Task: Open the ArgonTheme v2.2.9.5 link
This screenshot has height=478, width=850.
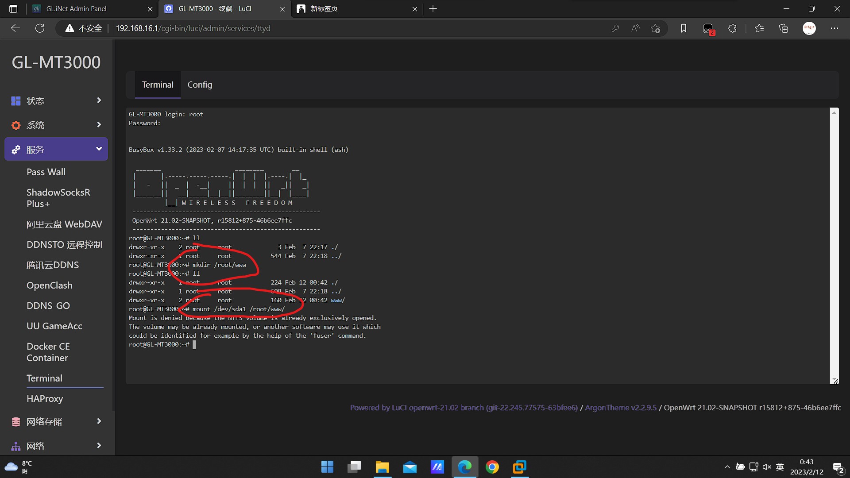Action: click(621, 408)
